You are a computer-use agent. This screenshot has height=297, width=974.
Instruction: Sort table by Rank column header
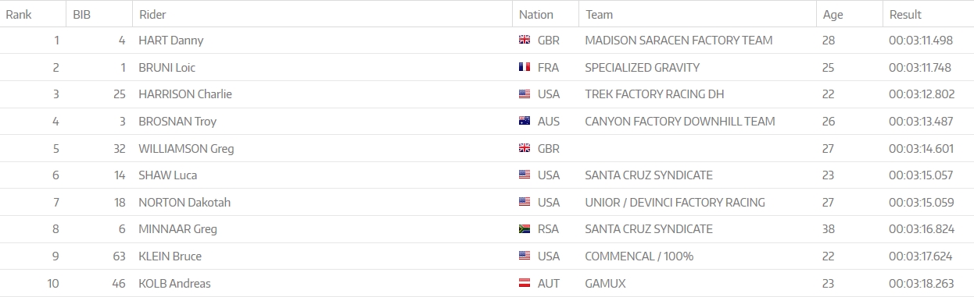(x=19, y=14)
